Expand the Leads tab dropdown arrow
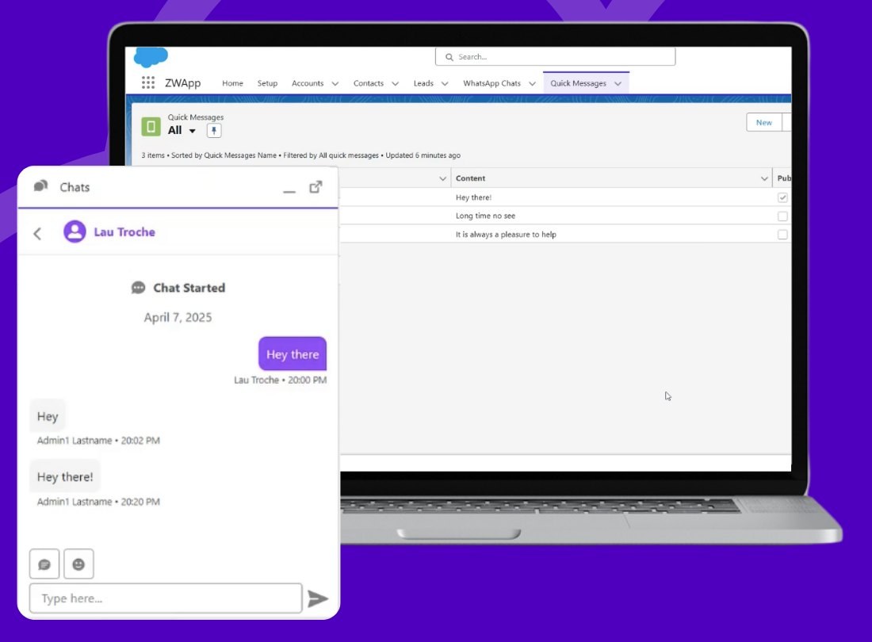The height and width of the screenshot is (642, 872). coord(445,84)
